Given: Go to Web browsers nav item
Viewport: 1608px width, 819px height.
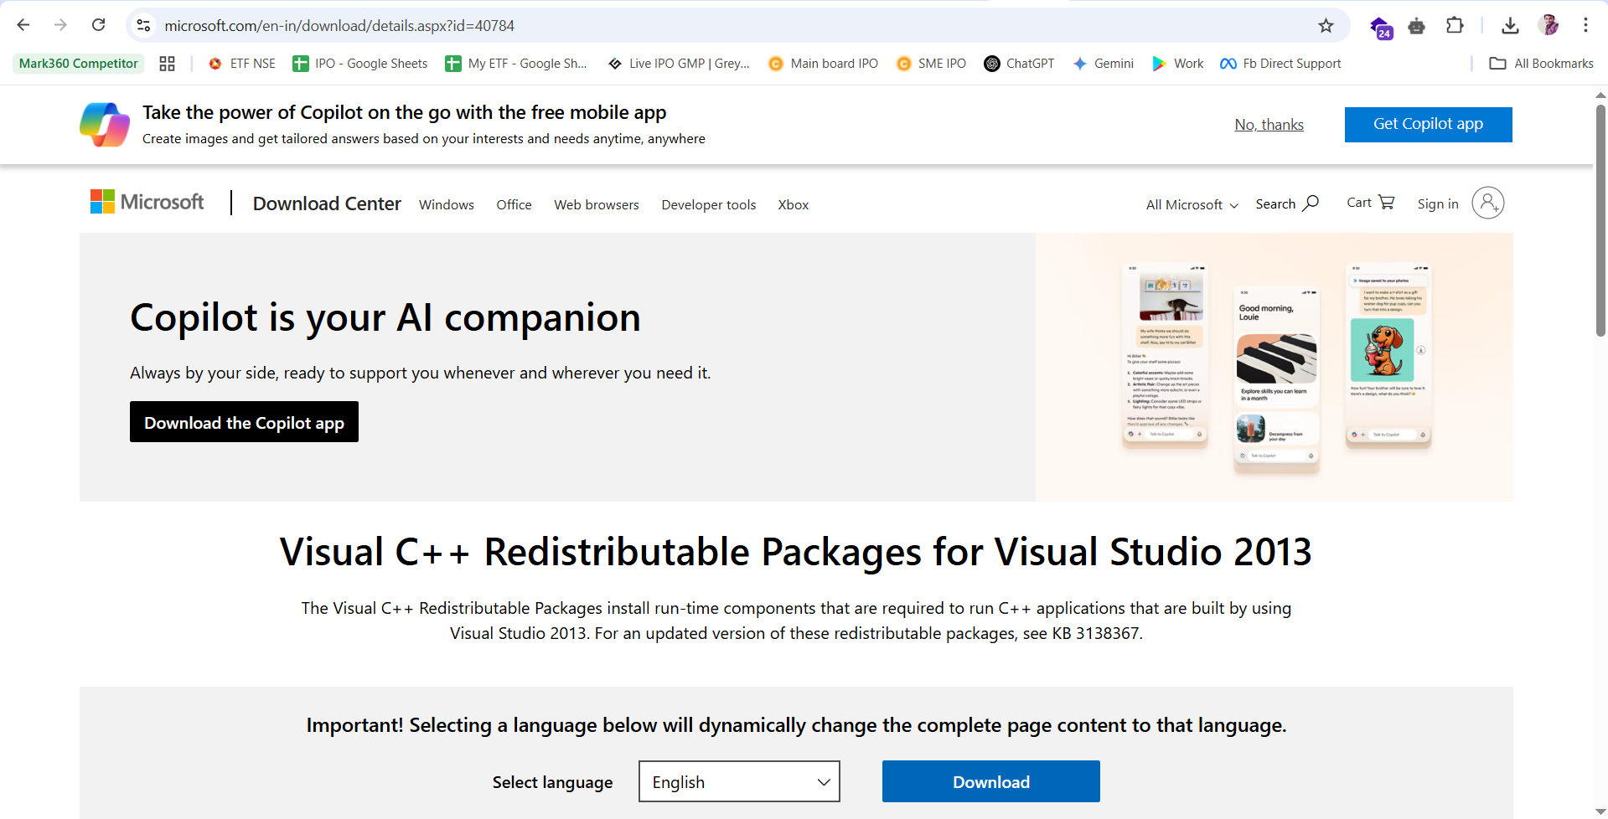Looking at the screenshot, I should 597,204.
